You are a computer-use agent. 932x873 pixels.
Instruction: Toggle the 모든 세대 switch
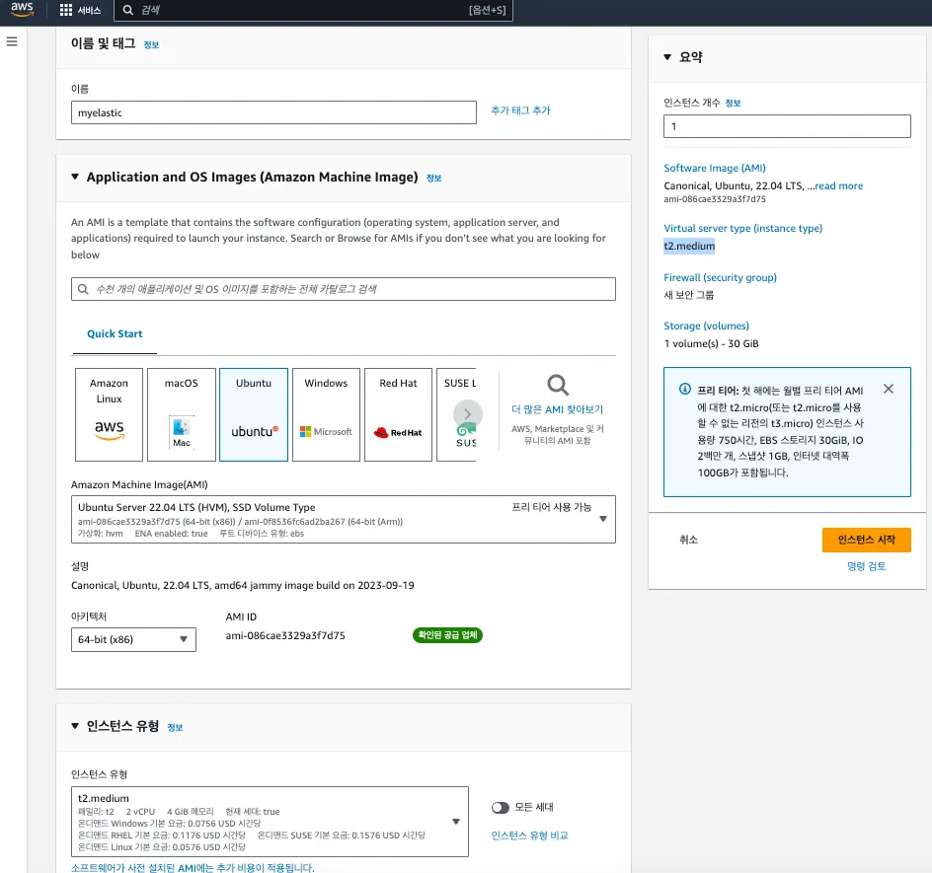pyautogui.click(x=501, y=807)
